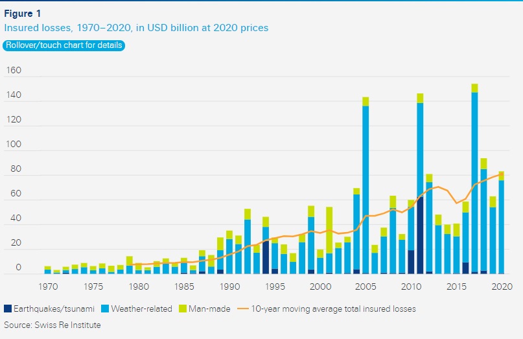Click the 2020 bar in the chart
The height and width of the screenshot is (339, 523).
502,222
